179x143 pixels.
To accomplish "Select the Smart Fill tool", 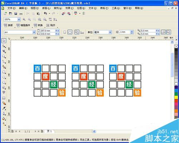I will click(x=4, y=67).
